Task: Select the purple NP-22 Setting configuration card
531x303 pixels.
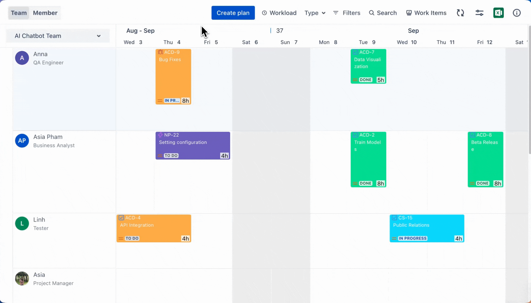Action: click(x=193, y=146)
